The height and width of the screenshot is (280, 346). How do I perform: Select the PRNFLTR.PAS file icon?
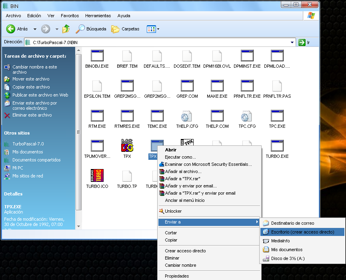[277, 86]
